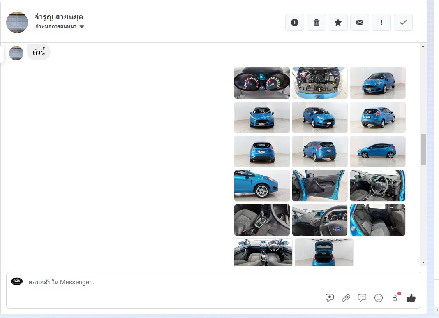Click the scrollbar down arrow in chat

[x=423, y=262]
